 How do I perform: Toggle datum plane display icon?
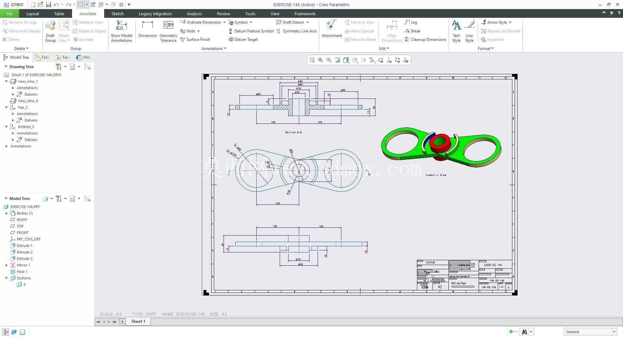pos(380,60)
